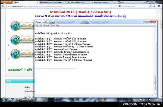The width and height of the screenshot is (163, 107).
Task: Click Notepad vertical scrollbar down arrow
Action: tap(155, 93)
